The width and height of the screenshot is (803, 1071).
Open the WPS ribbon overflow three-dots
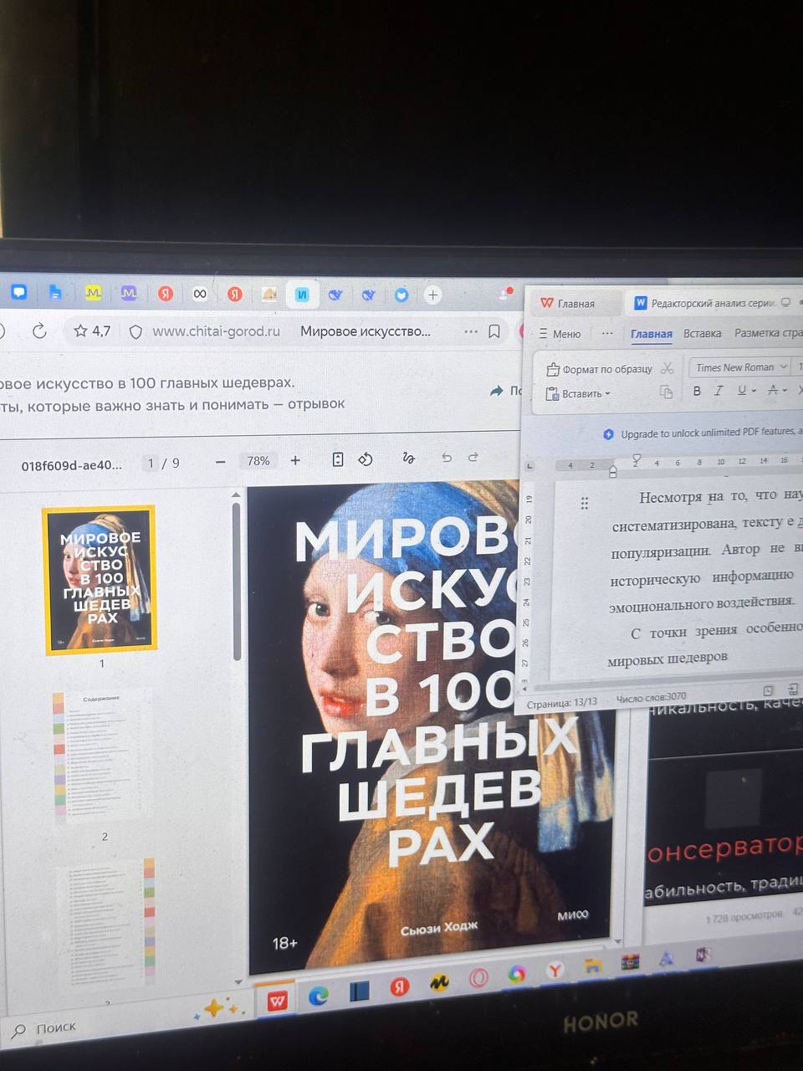[x=607, y=333]
